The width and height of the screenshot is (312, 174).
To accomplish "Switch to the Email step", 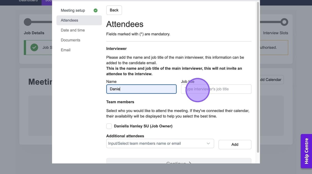I will point(66,50).
